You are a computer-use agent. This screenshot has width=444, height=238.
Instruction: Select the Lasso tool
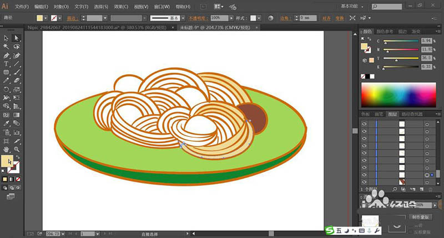17,46
